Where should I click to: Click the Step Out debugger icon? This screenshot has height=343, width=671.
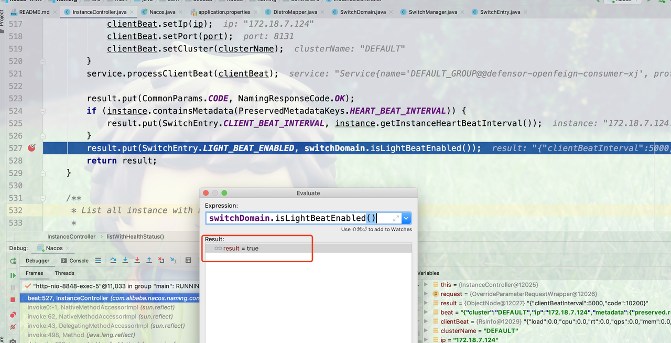tap(149, 261)
